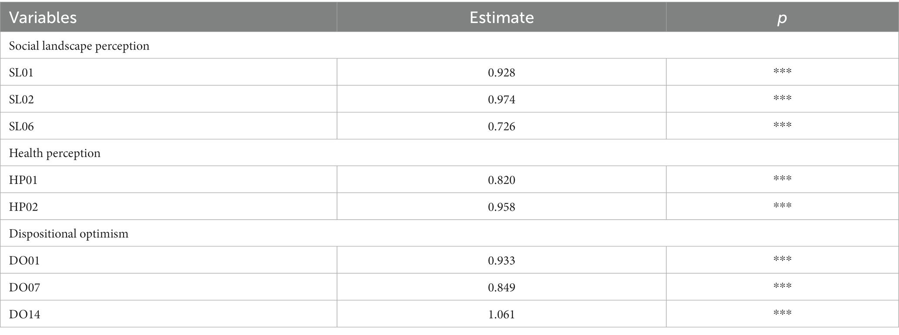Select the Health perception section row
Viewport: 899px width, 335px height.
pos(449,153)
